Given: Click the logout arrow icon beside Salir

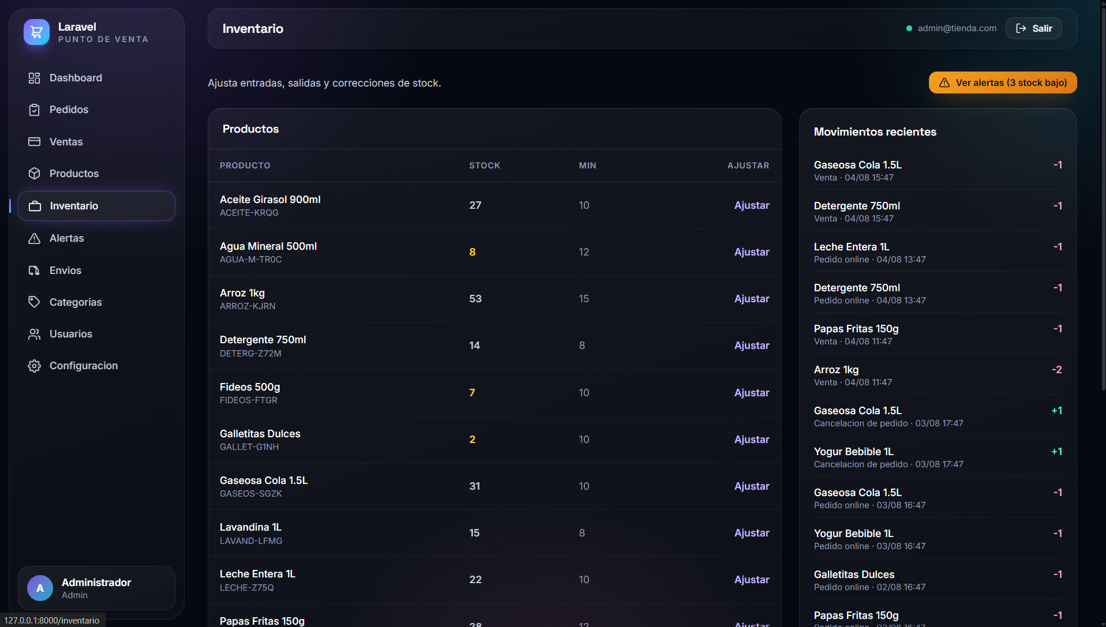Looking at the screenshot, I should click(x=1021, y=28).
